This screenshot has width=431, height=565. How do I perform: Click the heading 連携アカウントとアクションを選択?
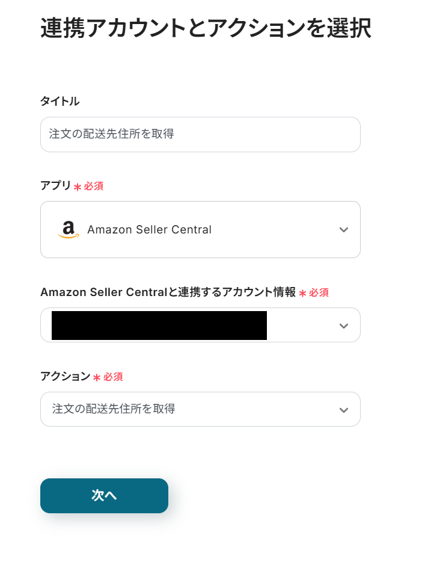pos(206,29)
